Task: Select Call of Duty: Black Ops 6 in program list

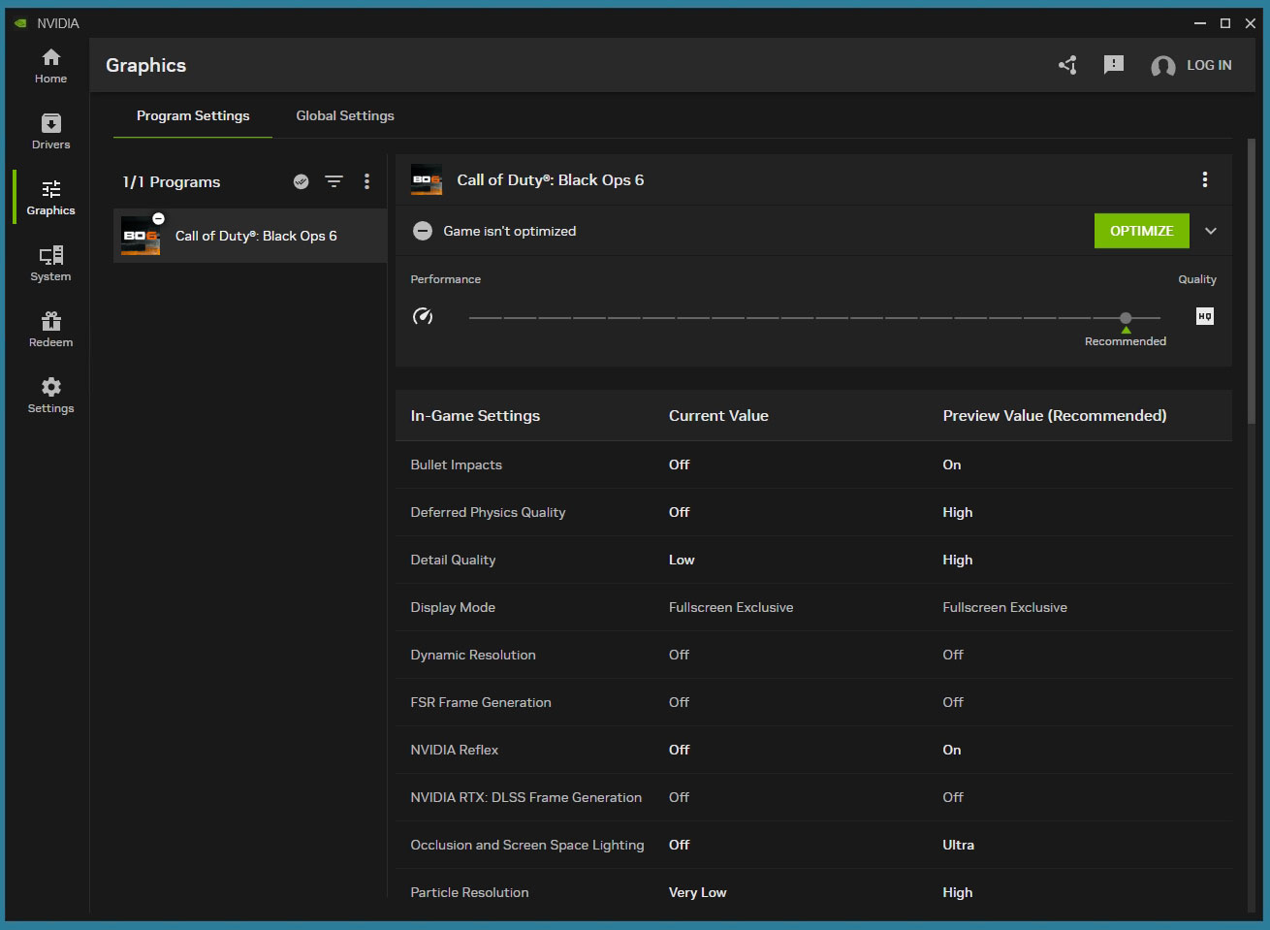Action: point(250,236)
